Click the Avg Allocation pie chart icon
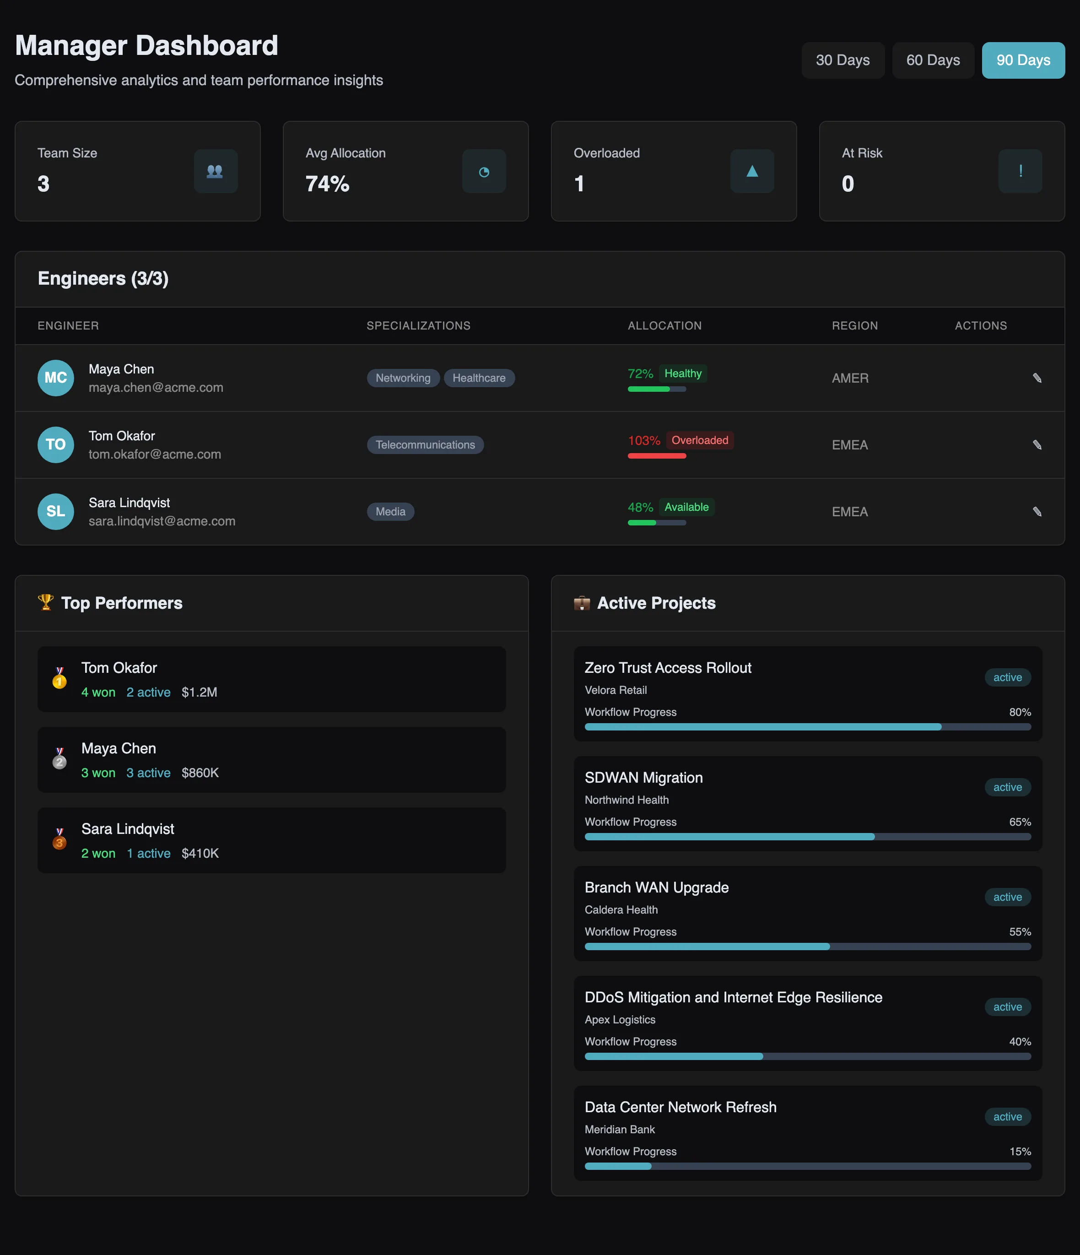The image size is (1080, 1255). pyautogui.click(x=484, y=172)
